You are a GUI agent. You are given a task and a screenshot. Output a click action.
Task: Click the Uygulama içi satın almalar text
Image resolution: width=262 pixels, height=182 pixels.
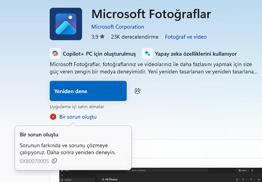[77, 107]
